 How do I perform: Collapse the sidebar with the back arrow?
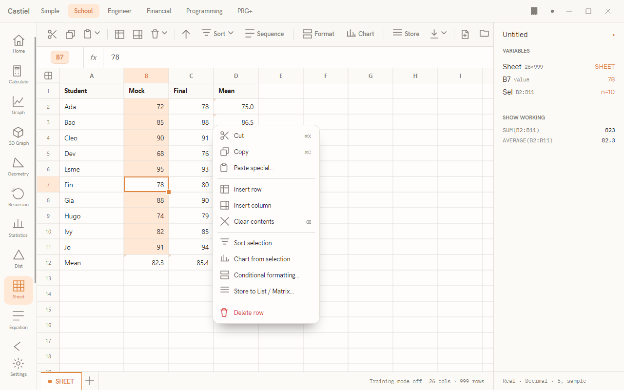click(x=18, y=346)
